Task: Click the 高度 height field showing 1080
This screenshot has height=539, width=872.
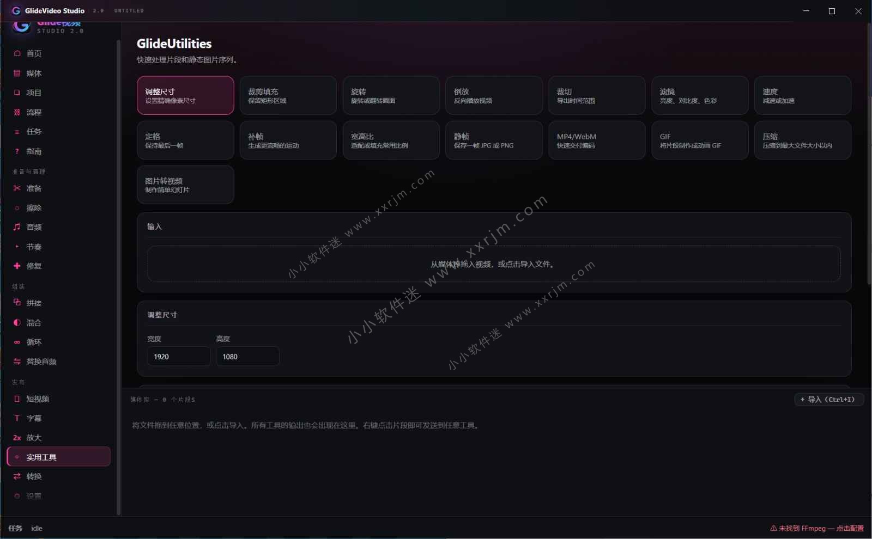Action: 248,357
